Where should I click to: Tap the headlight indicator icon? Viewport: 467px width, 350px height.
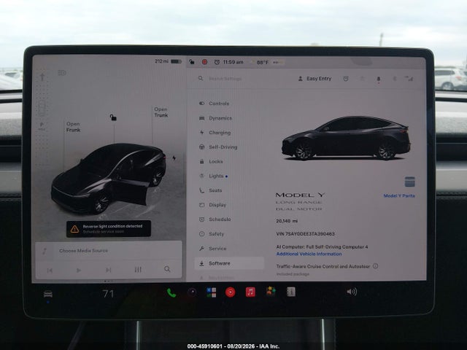[62, 73]
